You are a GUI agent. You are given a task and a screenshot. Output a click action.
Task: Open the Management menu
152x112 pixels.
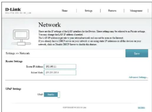coord(136,11)
